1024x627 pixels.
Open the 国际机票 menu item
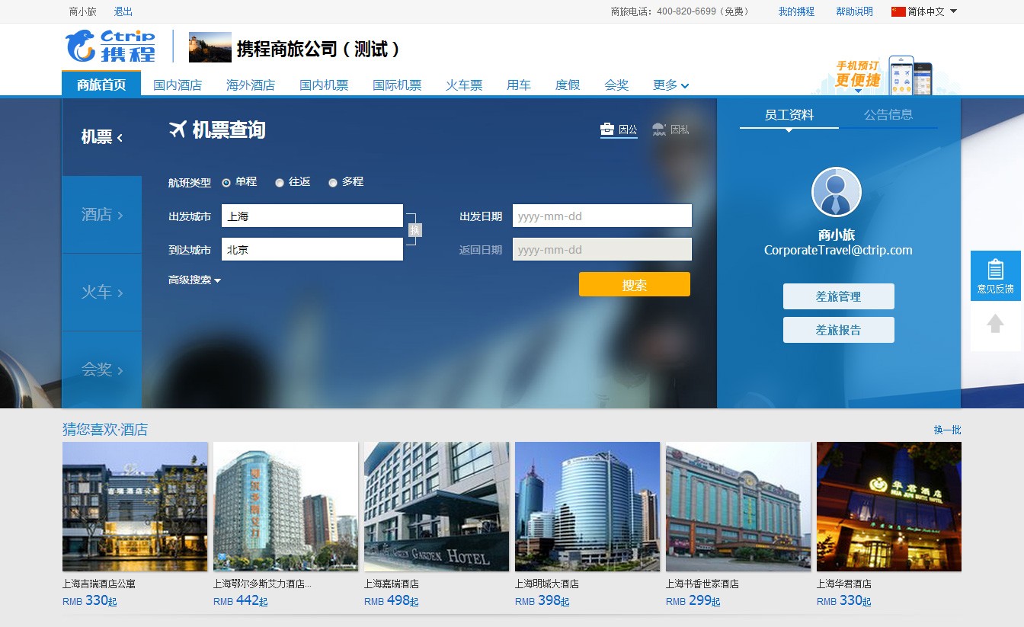pos(397,85)
